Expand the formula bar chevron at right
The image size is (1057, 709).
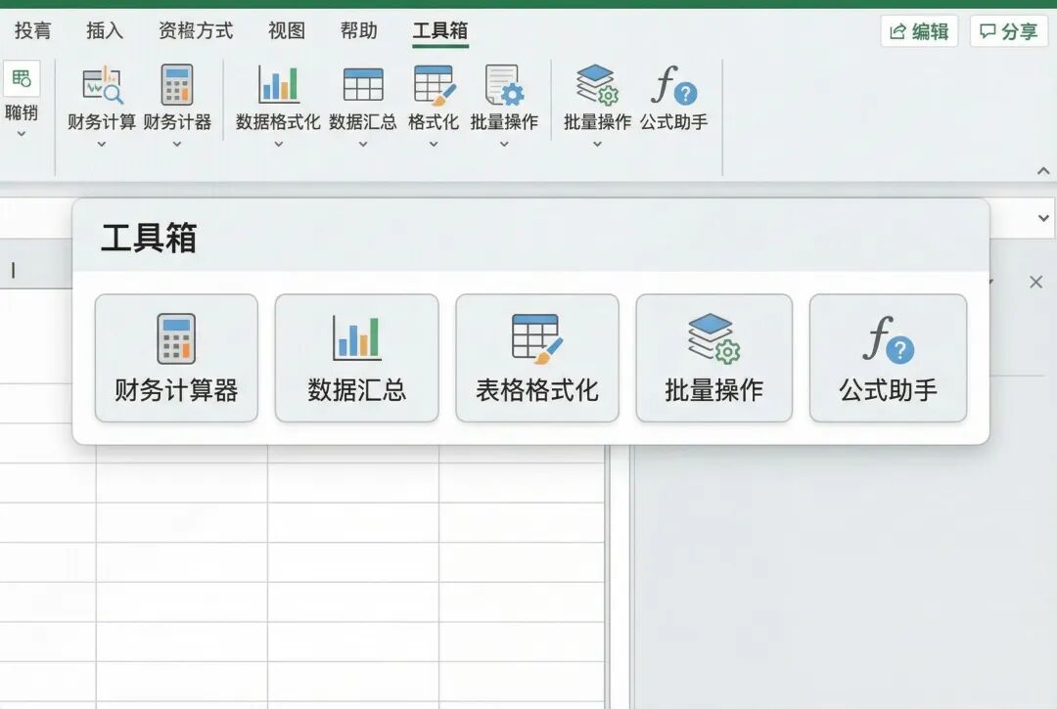tap(1043, 218)
